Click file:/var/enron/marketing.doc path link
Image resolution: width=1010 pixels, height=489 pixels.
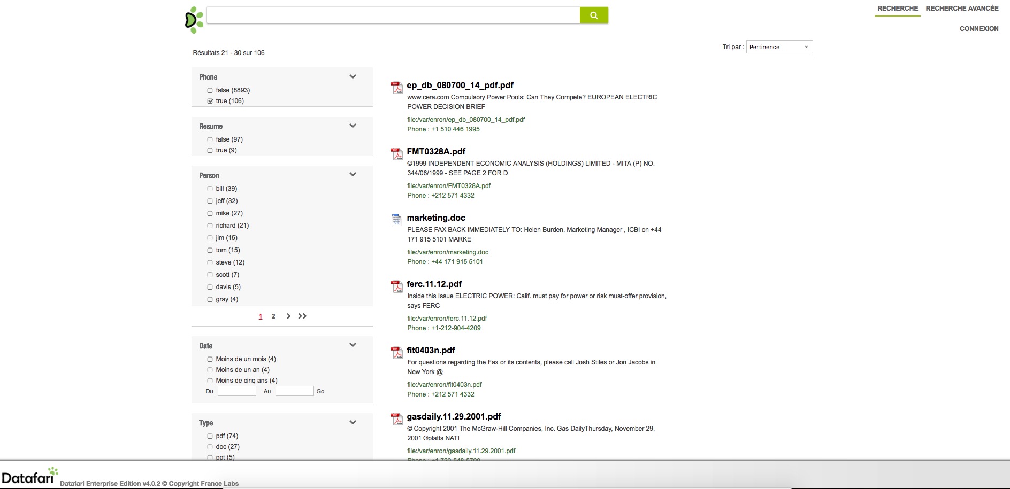click(448, 252)
